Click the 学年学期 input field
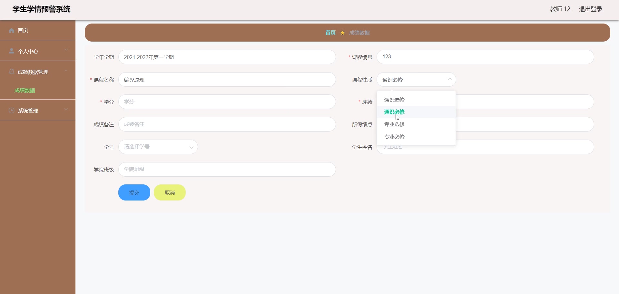 227,57
